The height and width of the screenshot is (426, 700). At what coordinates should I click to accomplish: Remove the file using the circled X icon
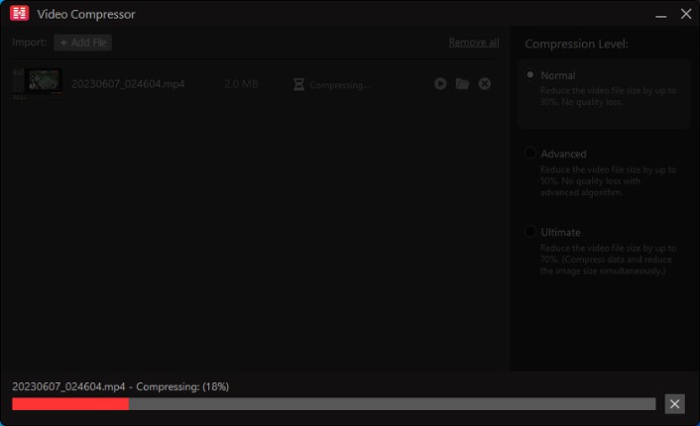[485, 84]
